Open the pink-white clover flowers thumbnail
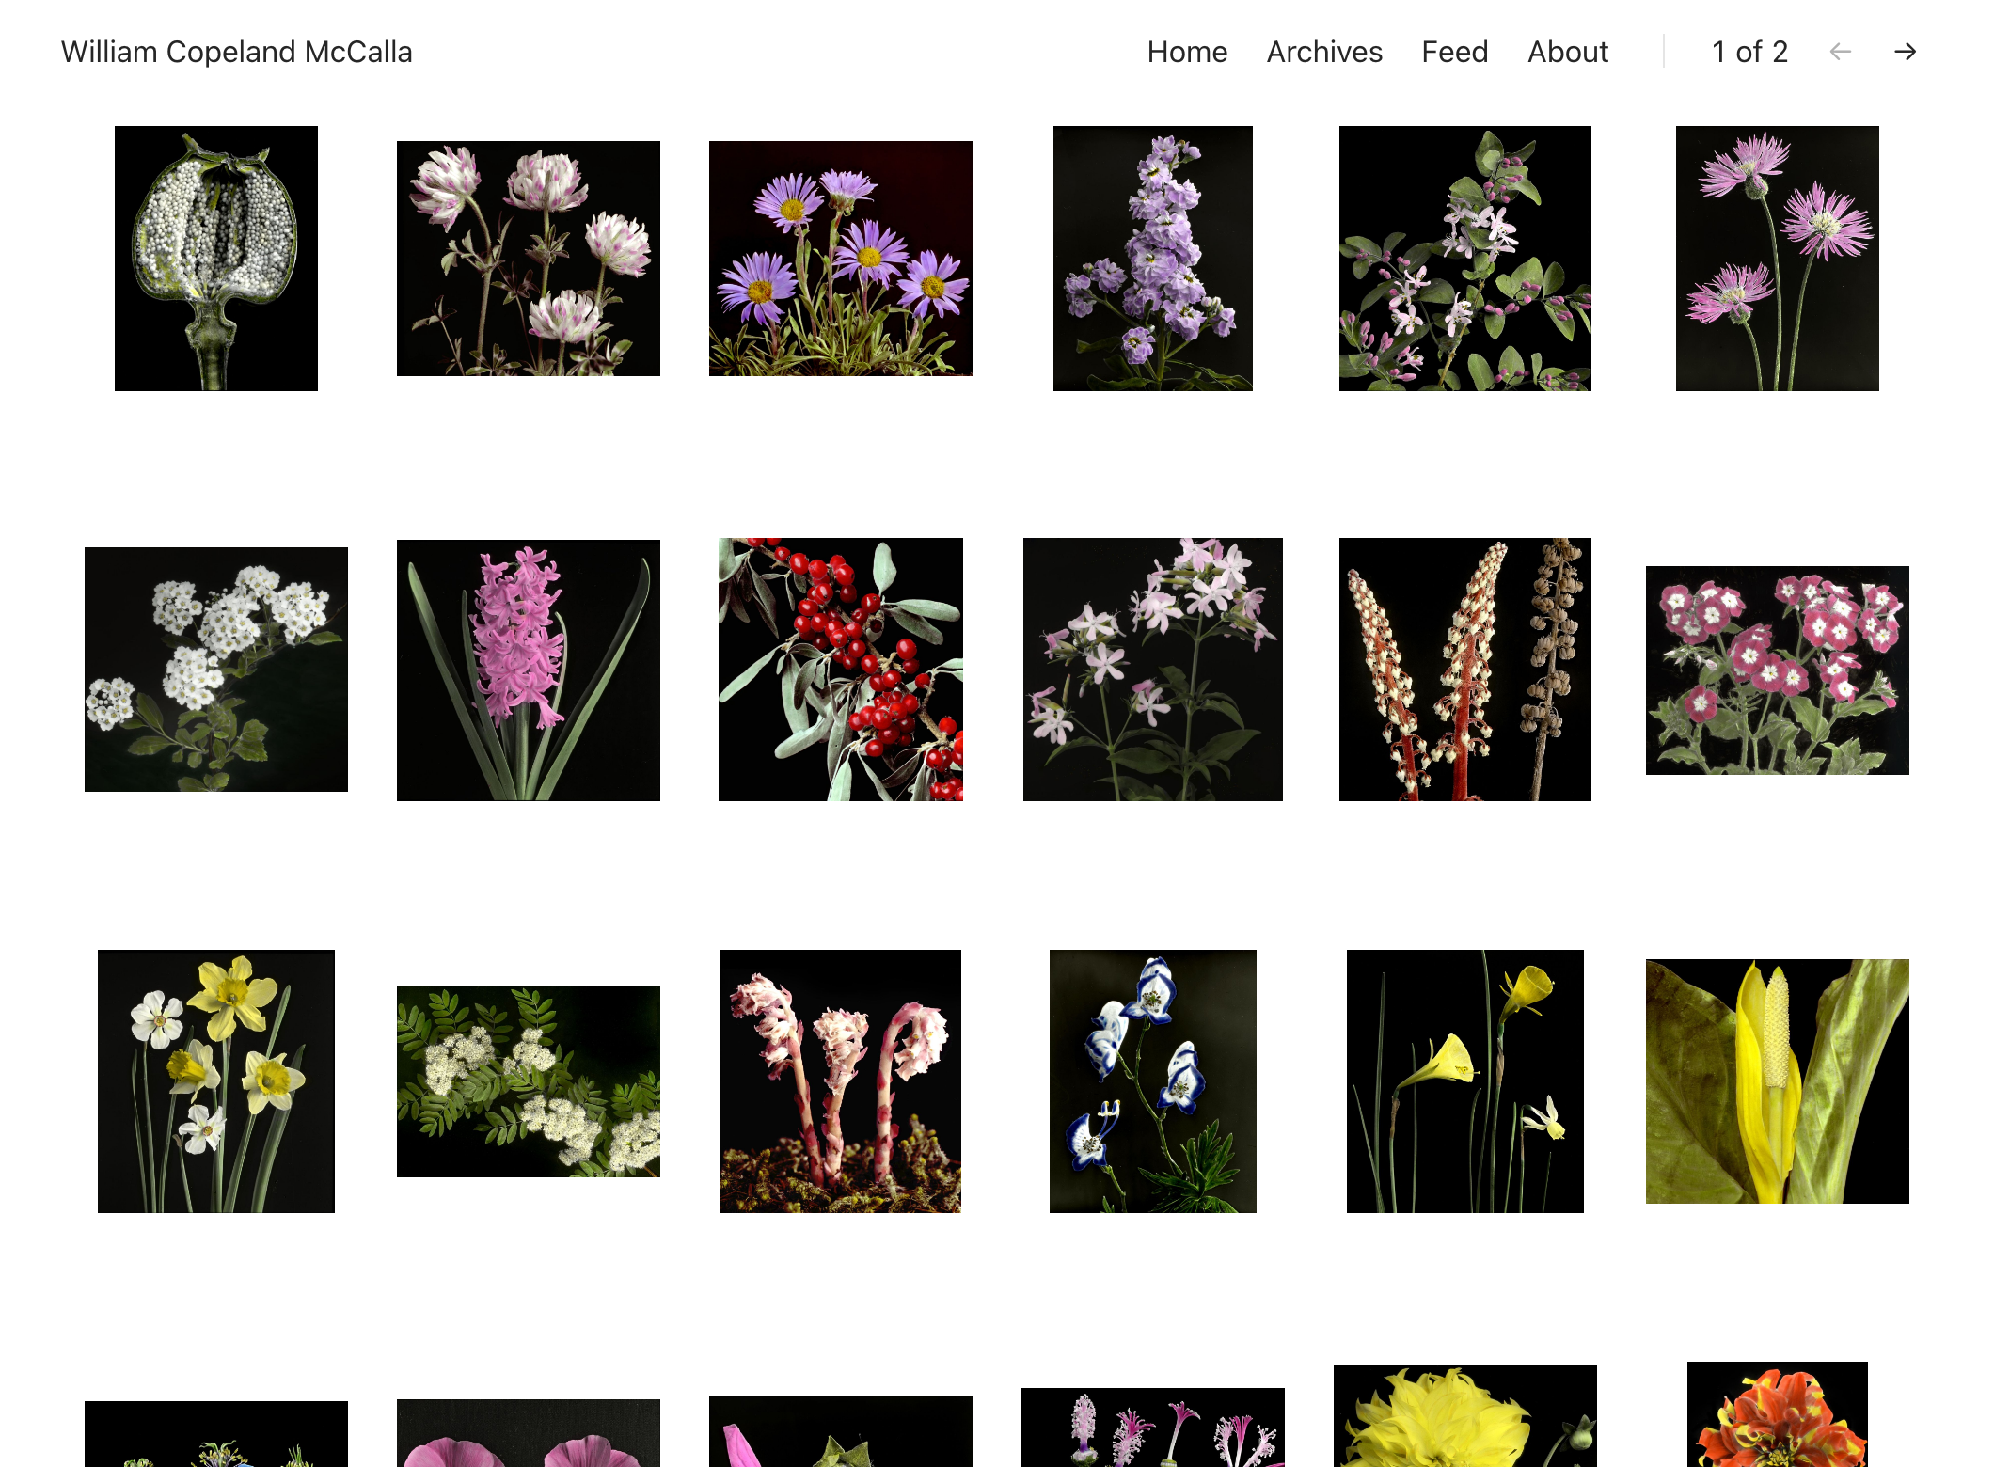This screenshot has width=1994, height=1467. (529, 259)
